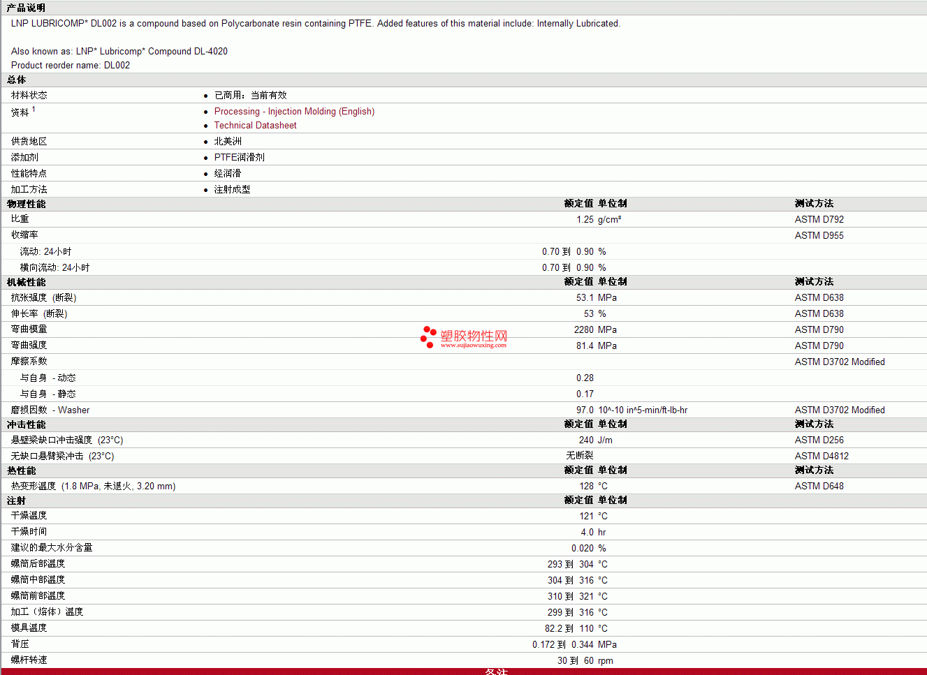Select the 物理性能 section header
This screenshot has width=927, height=675.
click(x=26, y=204)
